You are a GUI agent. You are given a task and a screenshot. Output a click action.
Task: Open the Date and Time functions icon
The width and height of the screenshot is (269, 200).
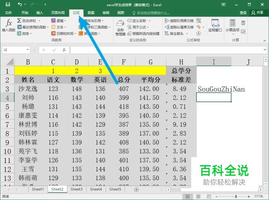pyautogui.click(x=53, y=33)
